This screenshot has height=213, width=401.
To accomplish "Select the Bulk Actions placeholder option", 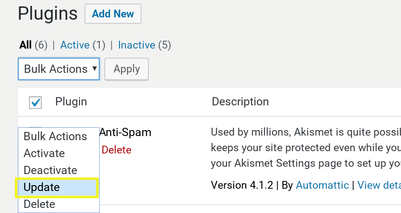I will 55,137.
